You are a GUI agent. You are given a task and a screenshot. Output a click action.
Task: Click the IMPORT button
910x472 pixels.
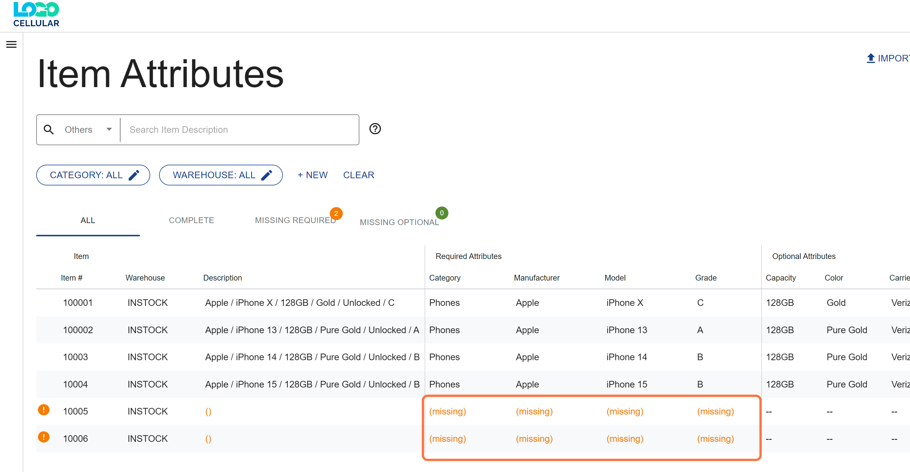(888, 58)
